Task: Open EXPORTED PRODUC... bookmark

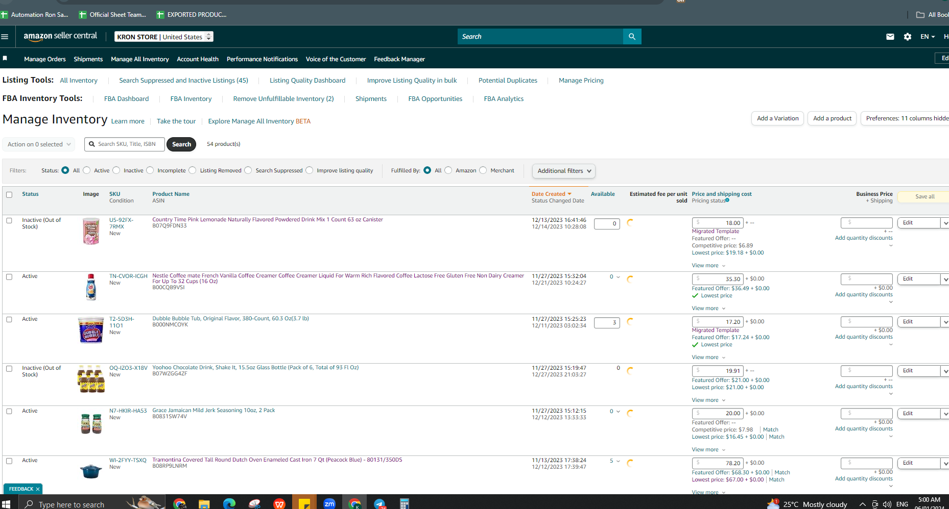Action: click(192, 15)
